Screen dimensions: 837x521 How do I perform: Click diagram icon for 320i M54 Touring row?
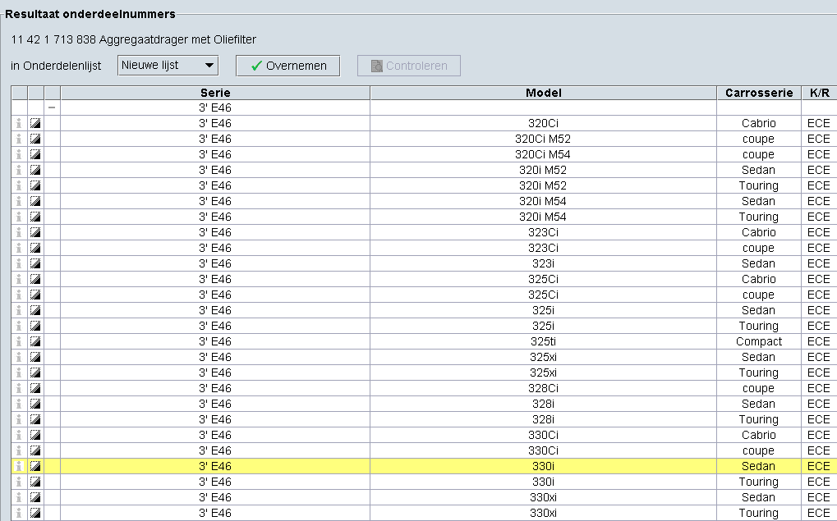[x=35, y=217]
